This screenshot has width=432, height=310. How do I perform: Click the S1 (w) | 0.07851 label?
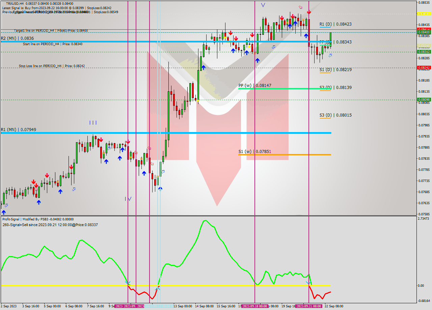(255, 152)
